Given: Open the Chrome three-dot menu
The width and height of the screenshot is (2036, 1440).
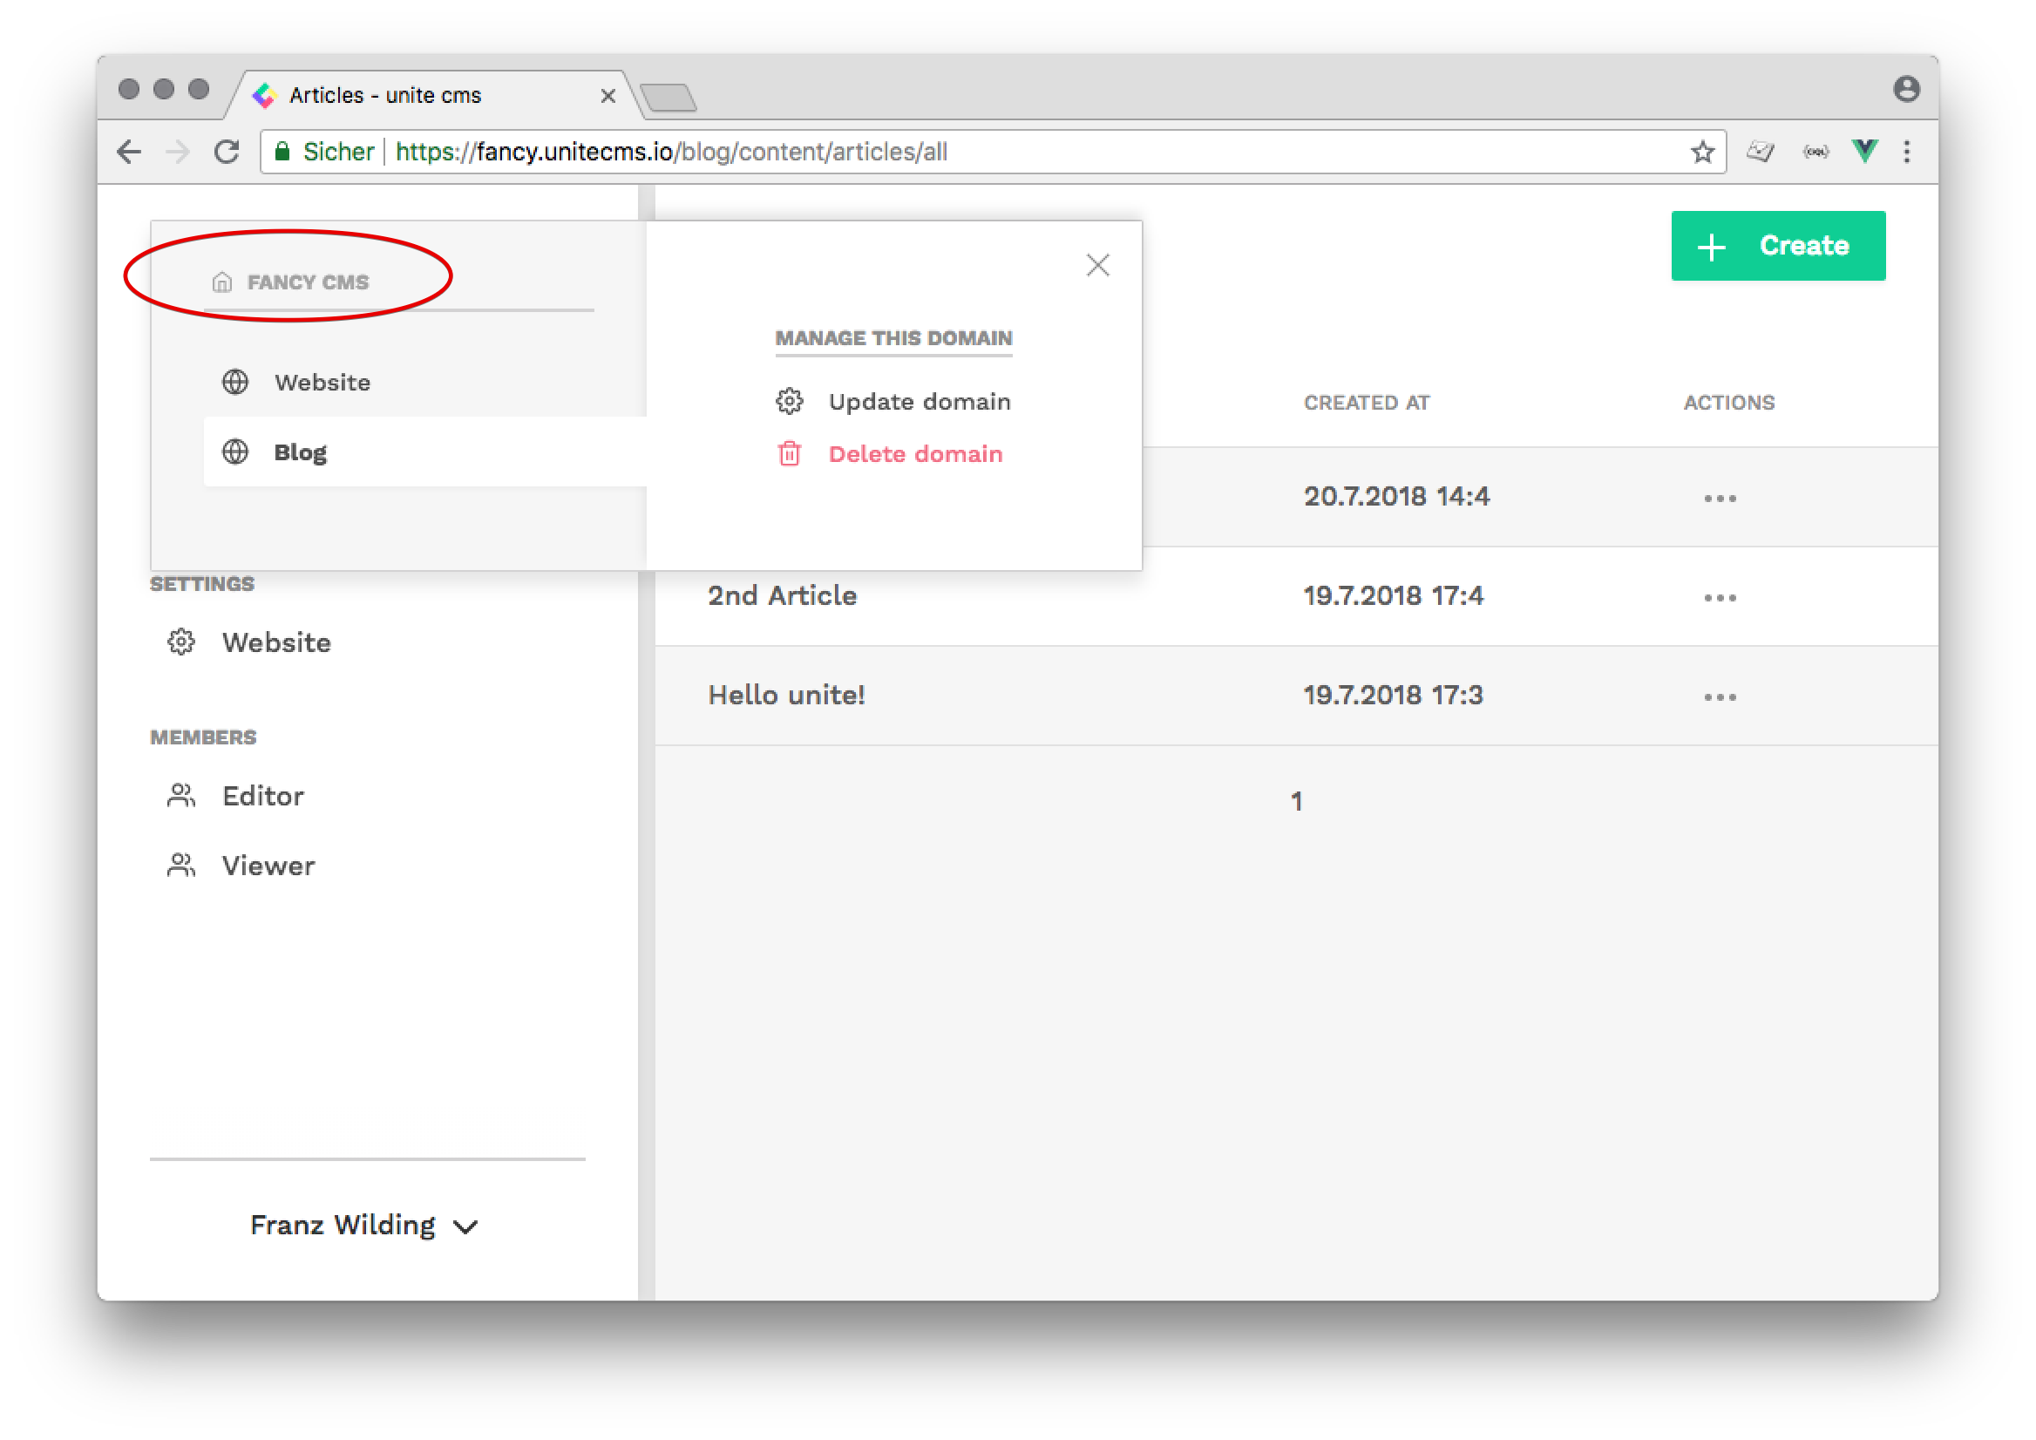Looking at the screenshot, I should pos(1905,152).
